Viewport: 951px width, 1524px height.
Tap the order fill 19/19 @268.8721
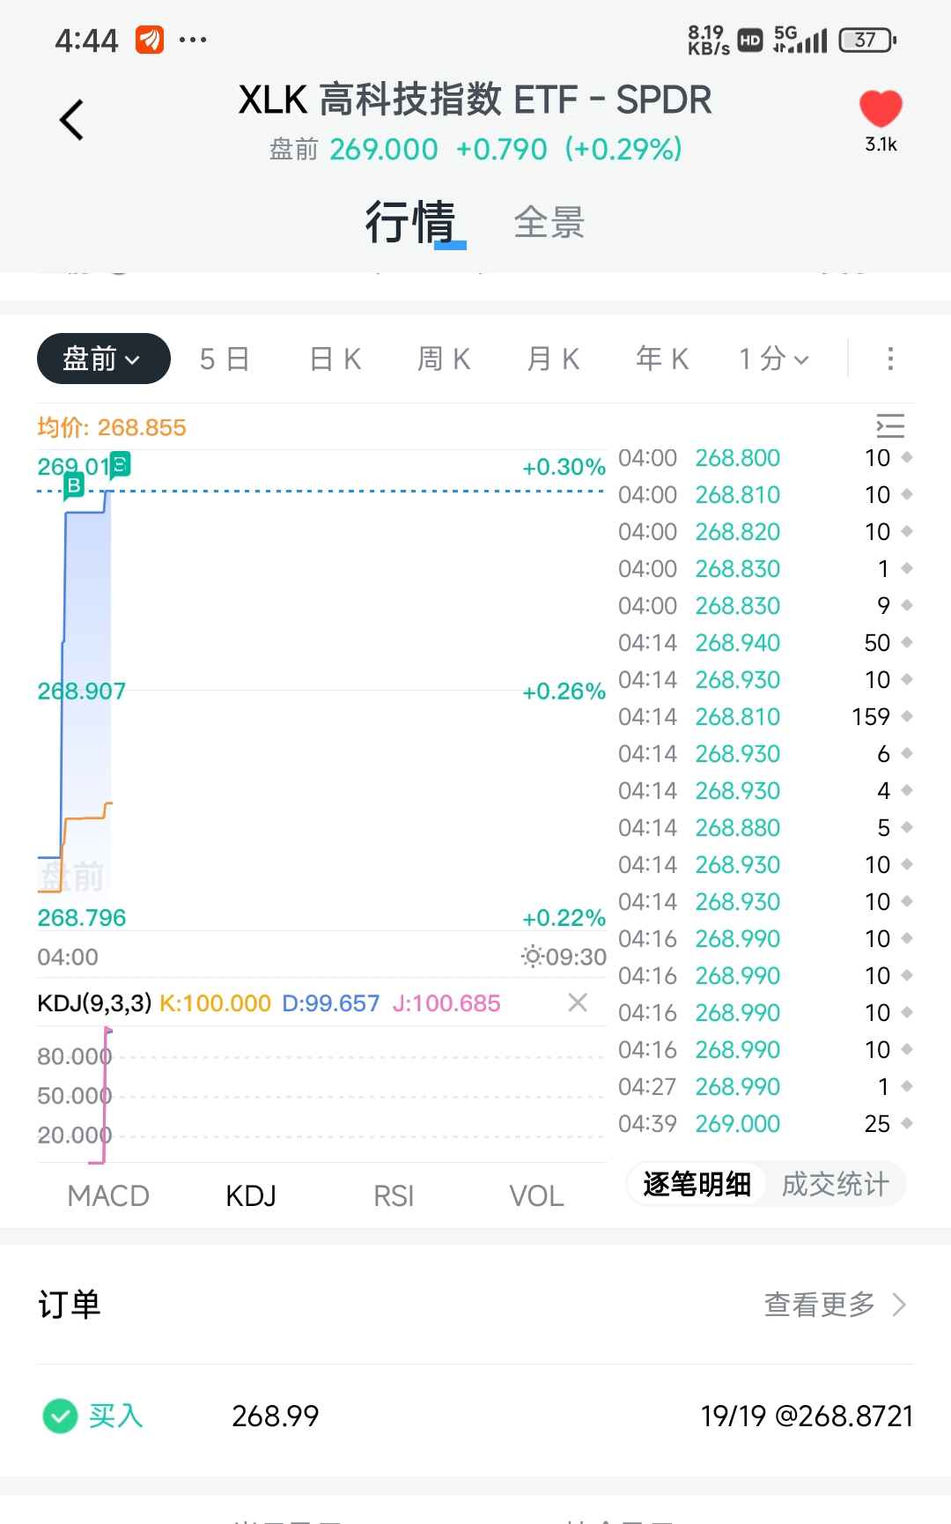pos(807,1417)
